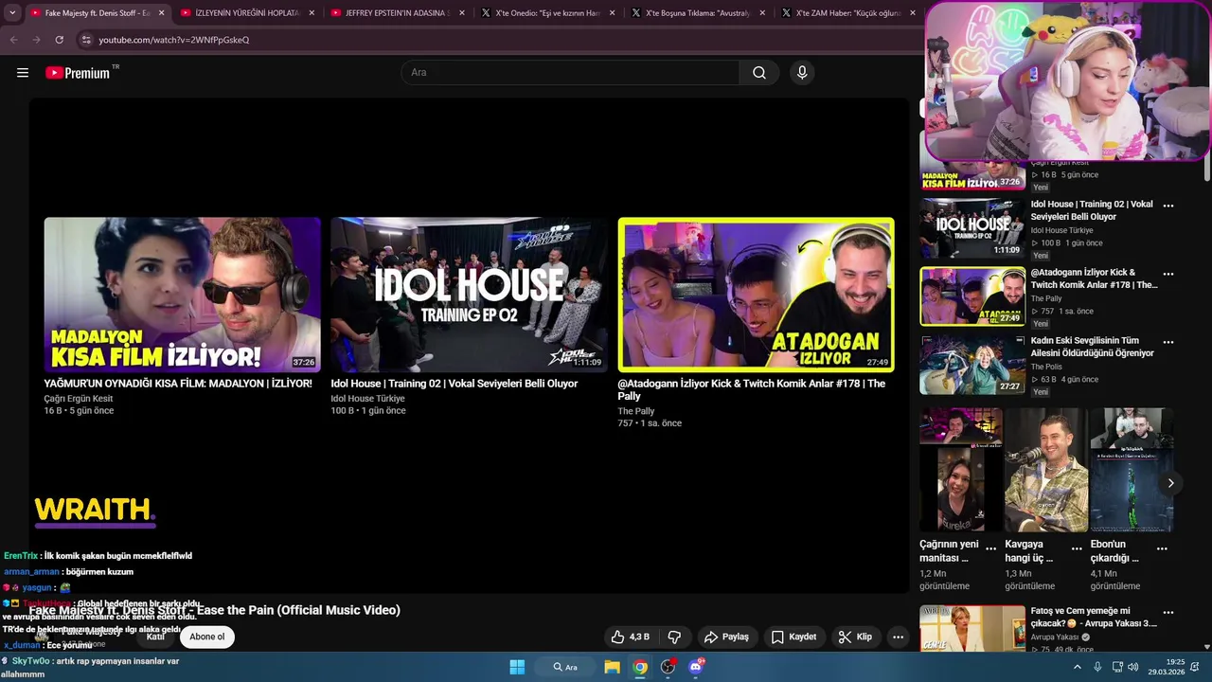Switch to the JEFFREY EPSTEIN'IN ADASINA tab

[398, 13]
